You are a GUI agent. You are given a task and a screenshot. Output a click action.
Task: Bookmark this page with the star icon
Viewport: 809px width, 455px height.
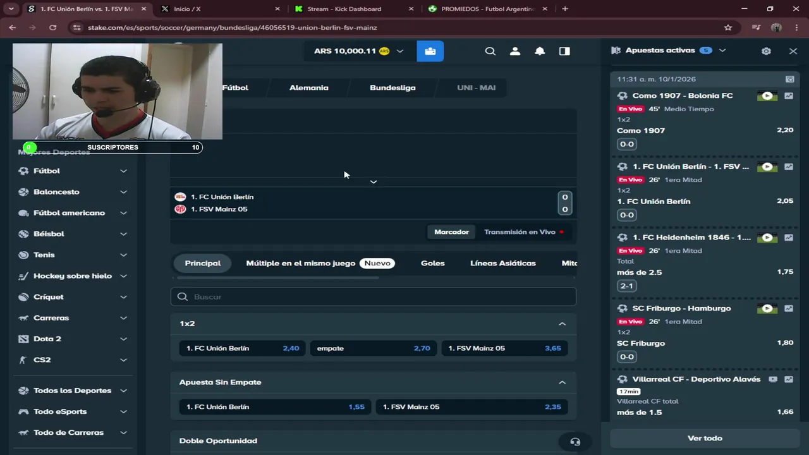728,27
